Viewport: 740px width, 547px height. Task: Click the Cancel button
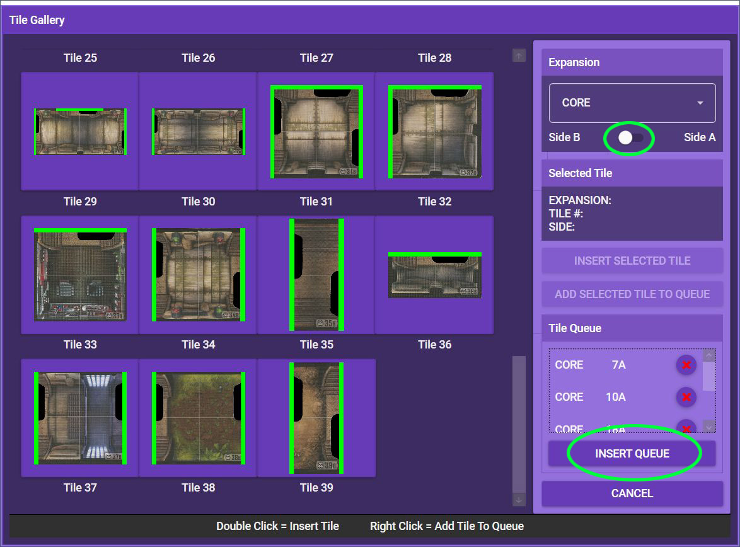pyautogui.click(x=632, y=493)
